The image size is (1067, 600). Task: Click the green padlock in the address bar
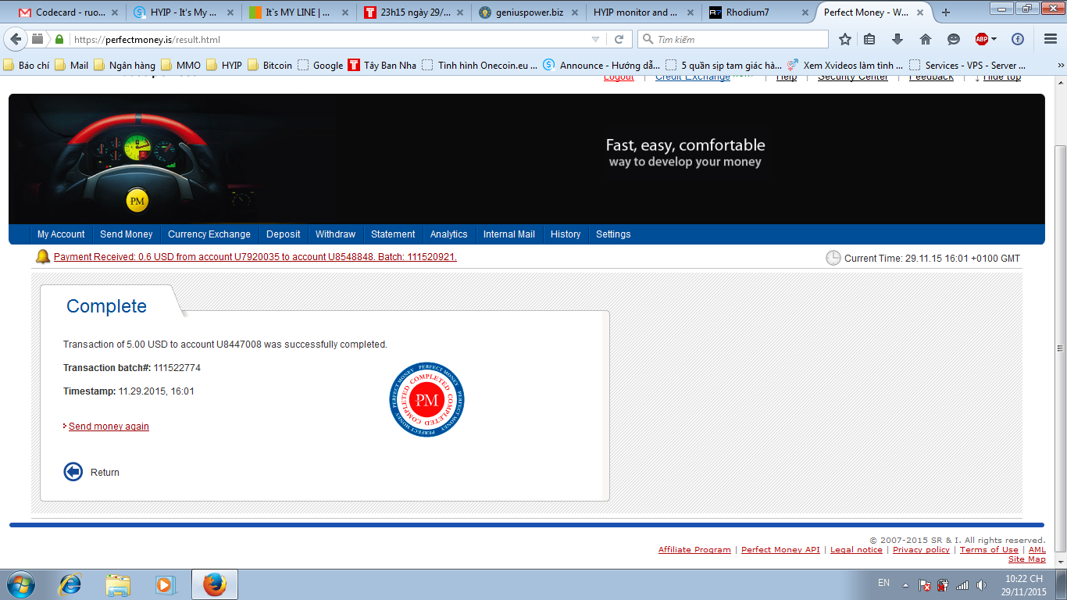60,39
